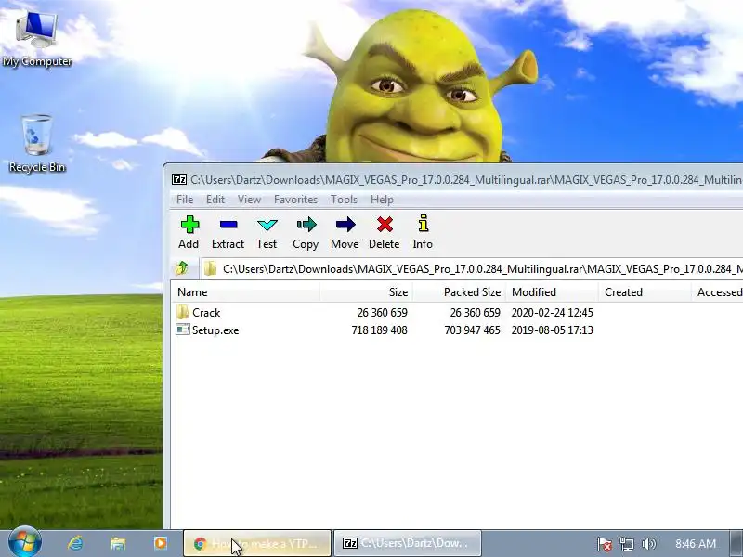Click the 7z icon in title bar

tap(179, 179)
